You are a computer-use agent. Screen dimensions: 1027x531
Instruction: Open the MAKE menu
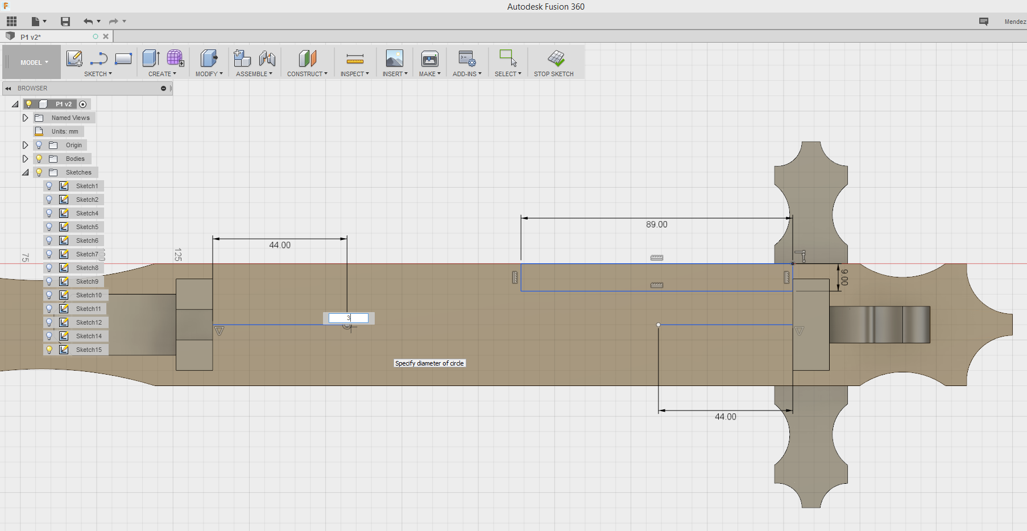pos(430,74)
